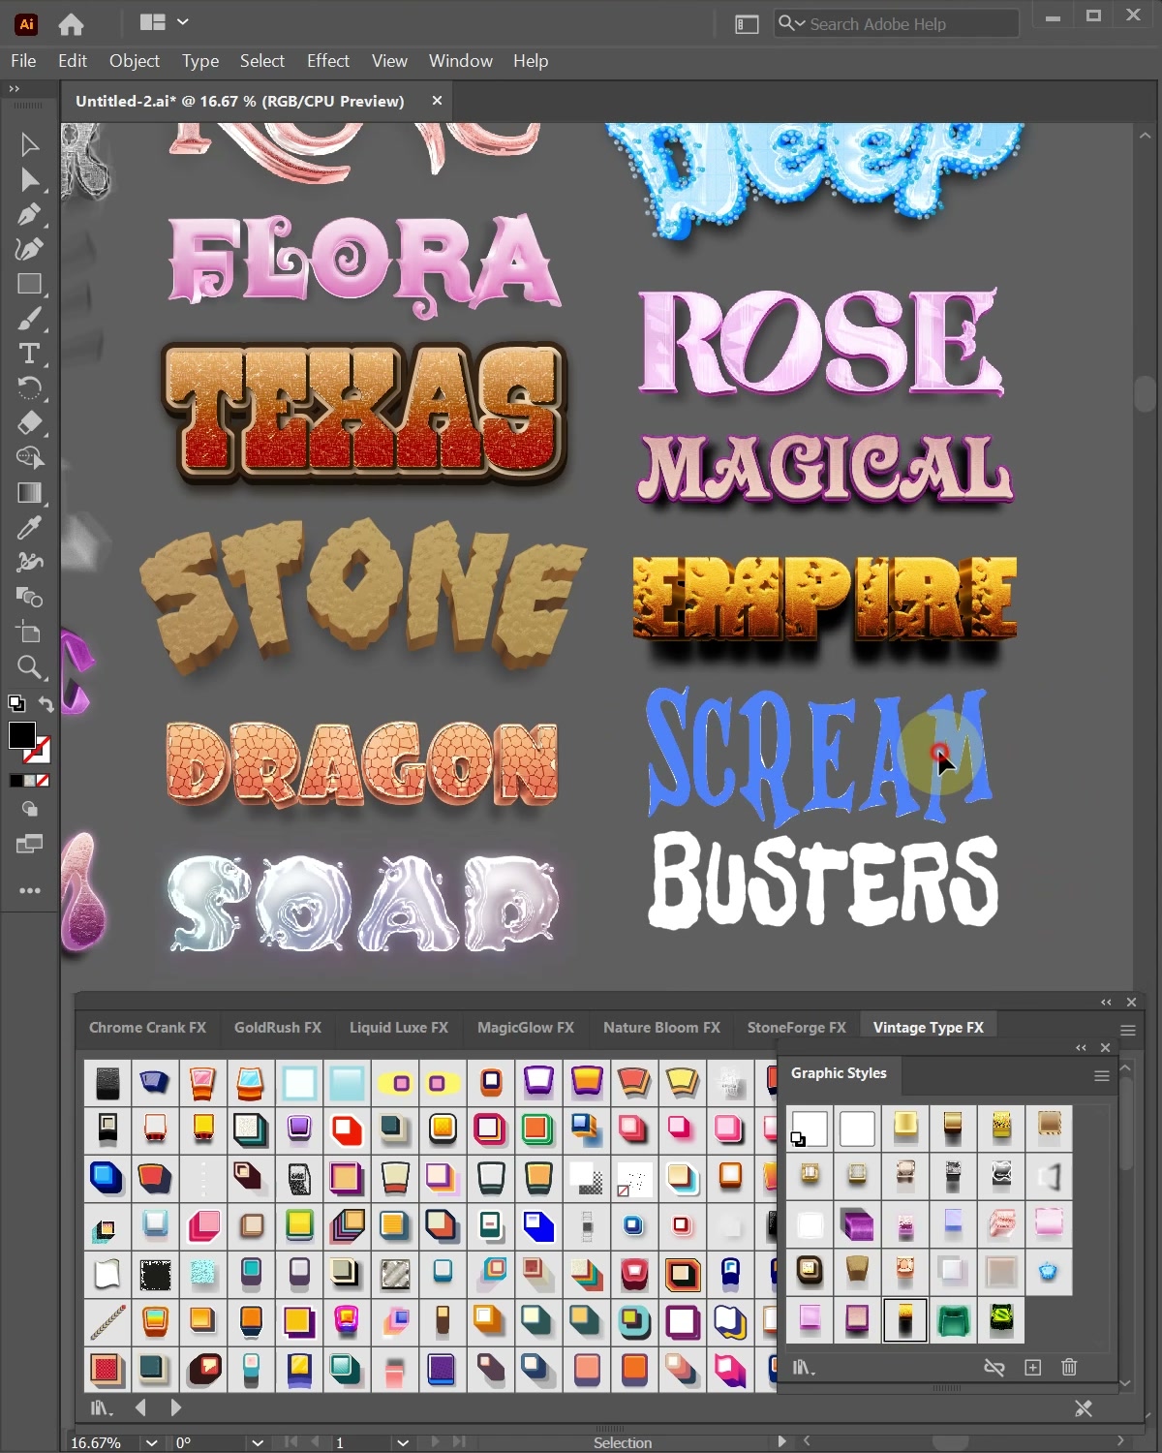Image resolution: width=1162 pixels, height=1453 pixels.
Task: Open Graphic Styles Libraries menu icon
Action: (803, 1368)
